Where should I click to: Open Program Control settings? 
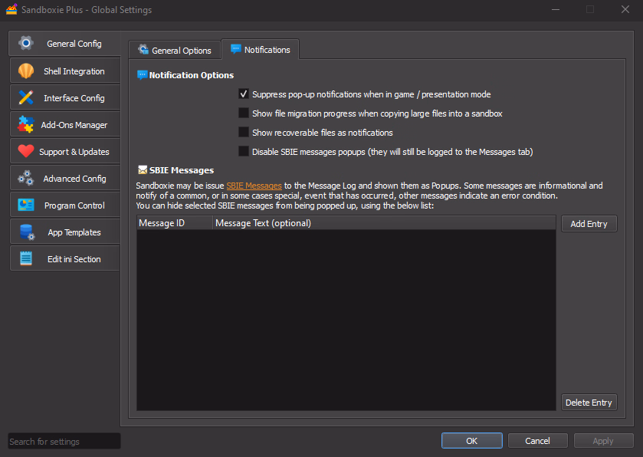pyautogui.click(x=65, y=205)
